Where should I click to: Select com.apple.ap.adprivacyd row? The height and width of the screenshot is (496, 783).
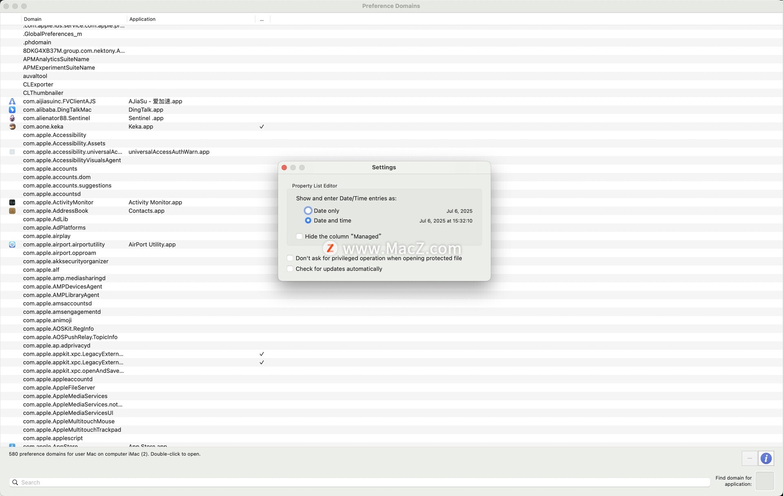click(x=391, y=346)
